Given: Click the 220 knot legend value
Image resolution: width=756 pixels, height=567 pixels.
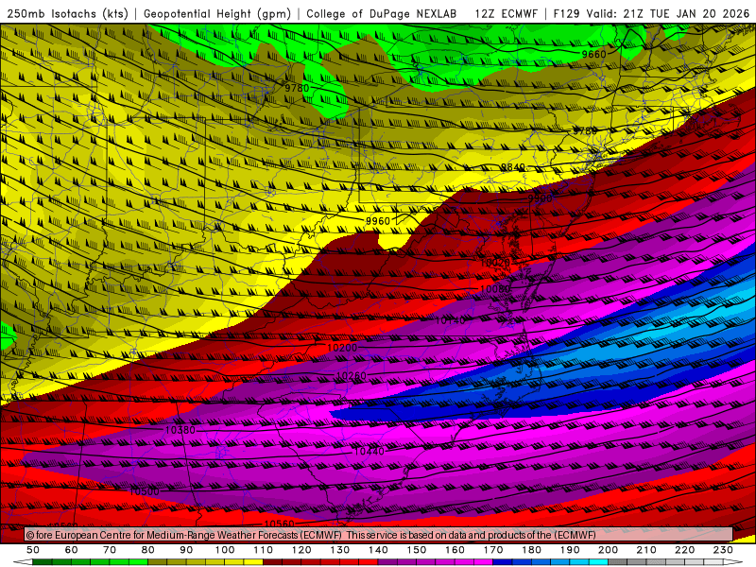Looking at the screenshot, I should point(684,550).
